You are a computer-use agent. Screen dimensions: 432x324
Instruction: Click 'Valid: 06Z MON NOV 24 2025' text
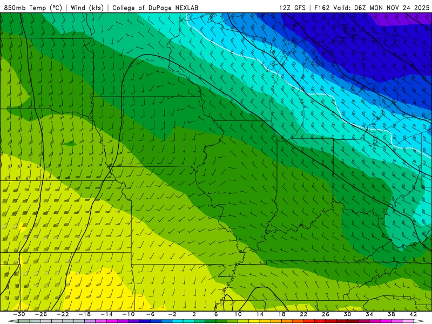[381, 8]
